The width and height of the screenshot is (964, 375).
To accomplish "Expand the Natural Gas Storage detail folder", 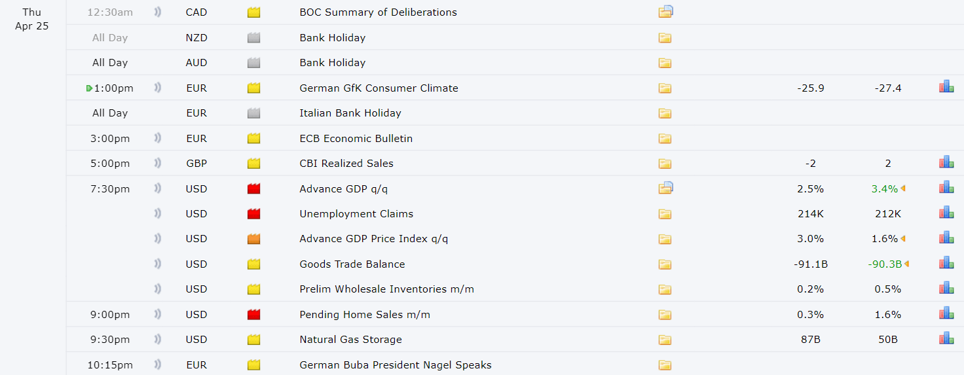I will coord(665,340).
